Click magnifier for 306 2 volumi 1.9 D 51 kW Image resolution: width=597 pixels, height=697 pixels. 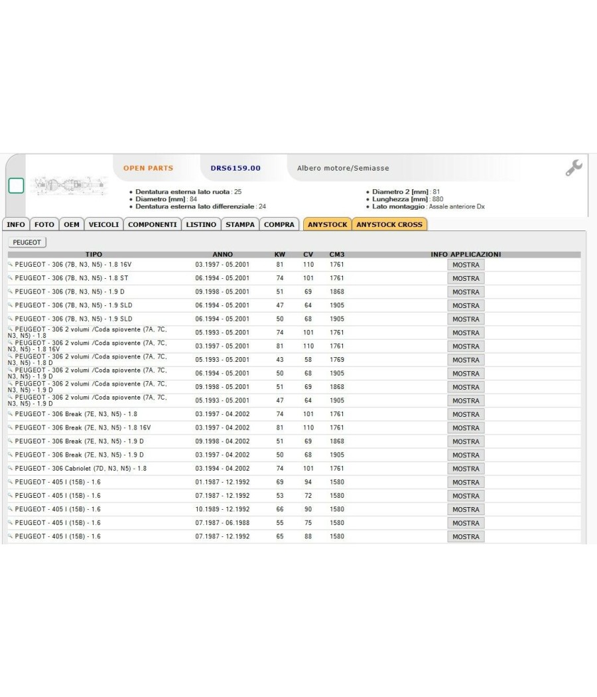click(10, 383)
